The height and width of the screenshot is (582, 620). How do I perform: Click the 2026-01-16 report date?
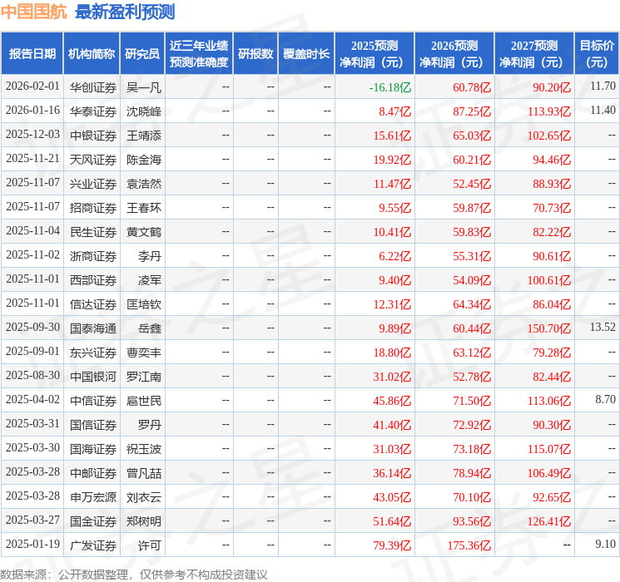[32, 111]
